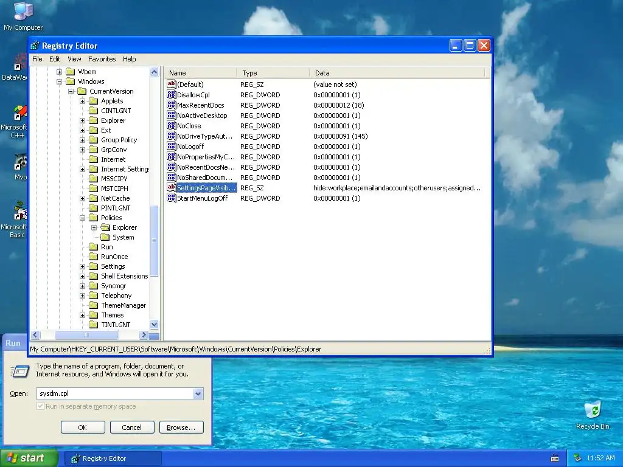Click the NoRecentDocsNe... DWORD icon
Image resolution: width=623 pixels, height=467 pixels.
[x=171, y=167]
